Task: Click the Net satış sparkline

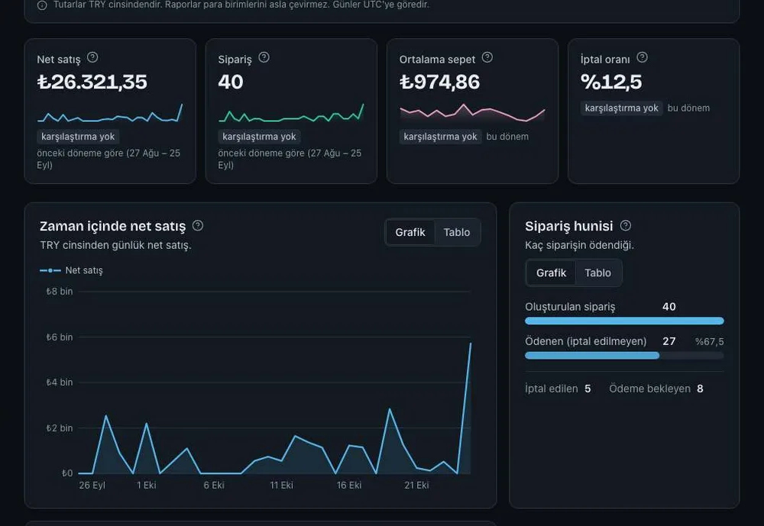Action: [x=110, y=113]
